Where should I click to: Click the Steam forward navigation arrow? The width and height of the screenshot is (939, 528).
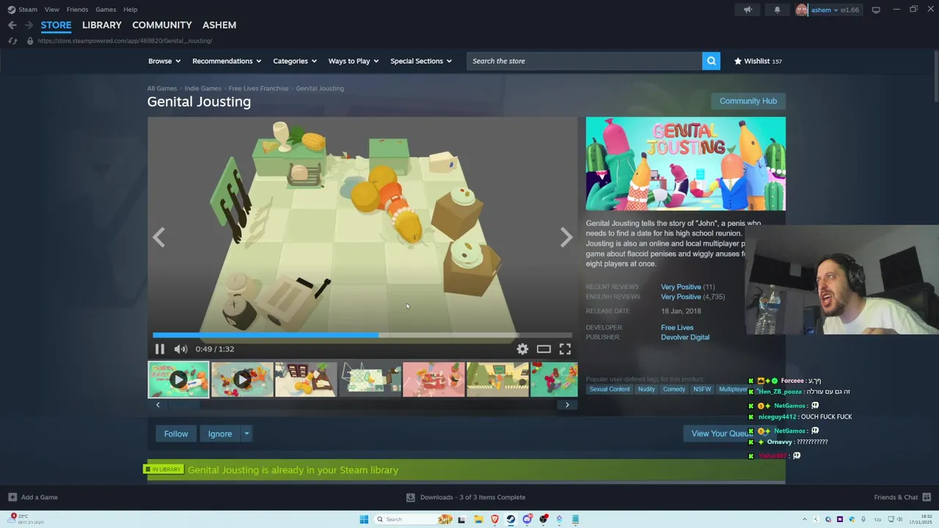[x=29, y=25]
